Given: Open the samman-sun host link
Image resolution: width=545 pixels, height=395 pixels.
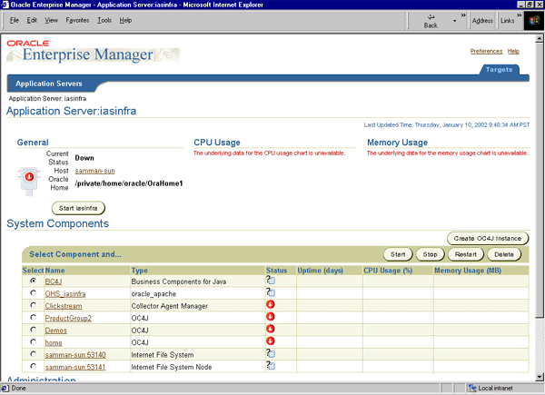Looking at the screenshot, I should click(94, 171).
